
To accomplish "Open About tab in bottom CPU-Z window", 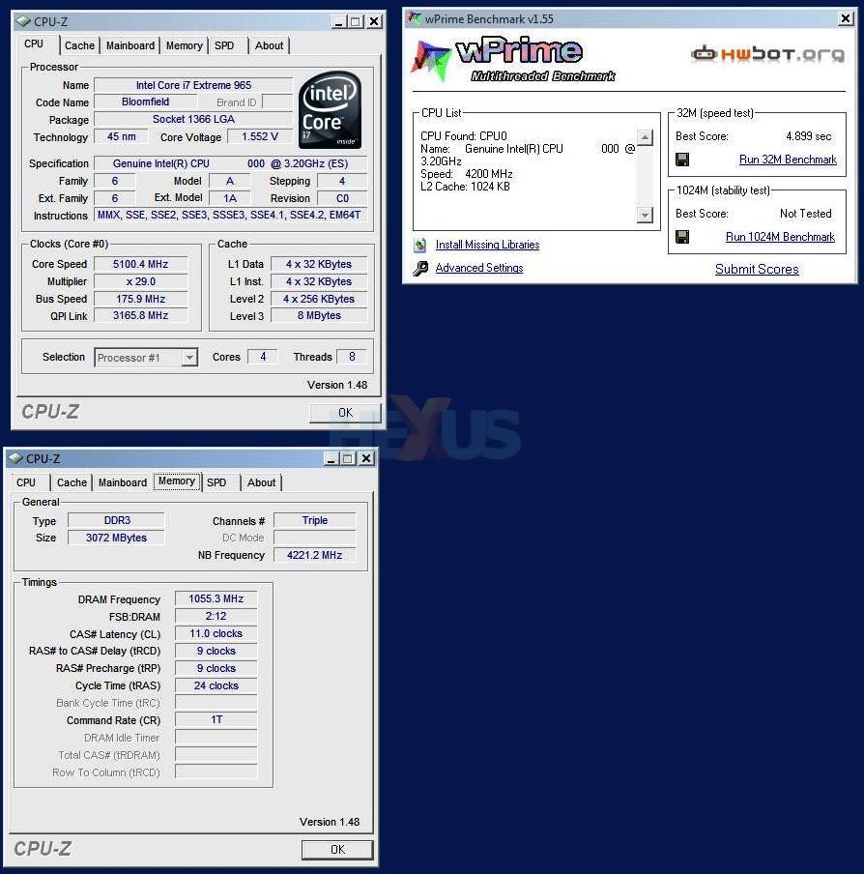I will click(261, 482).
